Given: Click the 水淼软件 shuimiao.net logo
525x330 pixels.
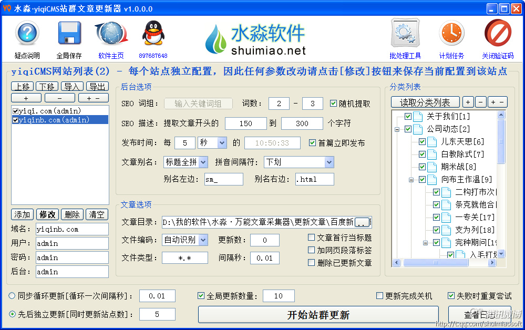Looking at the screenshot, I should pyautogui.click(x=255, y=39).
